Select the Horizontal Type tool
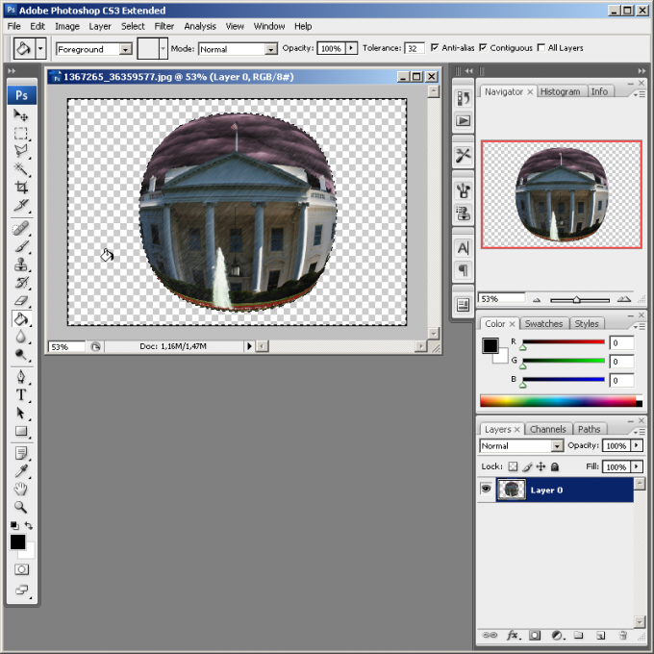Screen dimensions: 654x654 point(20,395)
